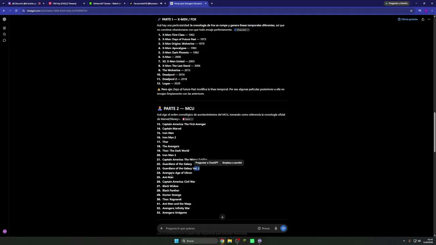Switch to the Sirfrancis07 Stream tab
436x245 pixels.
[x=107, y=3]
